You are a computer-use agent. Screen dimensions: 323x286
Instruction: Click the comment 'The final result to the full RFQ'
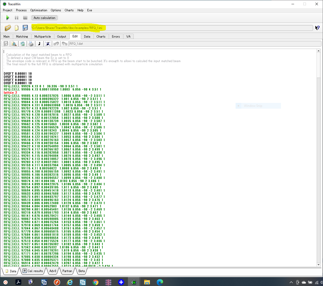54,64
